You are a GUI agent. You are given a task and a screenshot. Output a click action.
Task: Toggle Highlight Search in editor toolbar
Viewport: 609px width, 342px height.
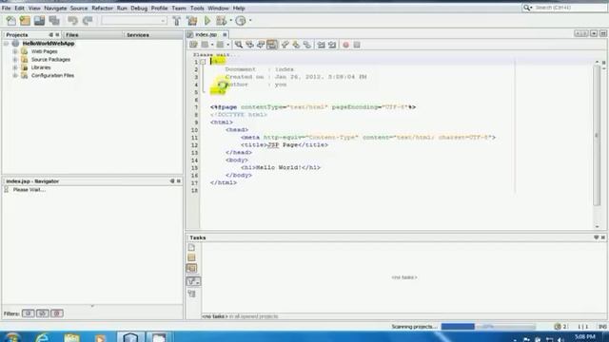(x=272, y=45)
